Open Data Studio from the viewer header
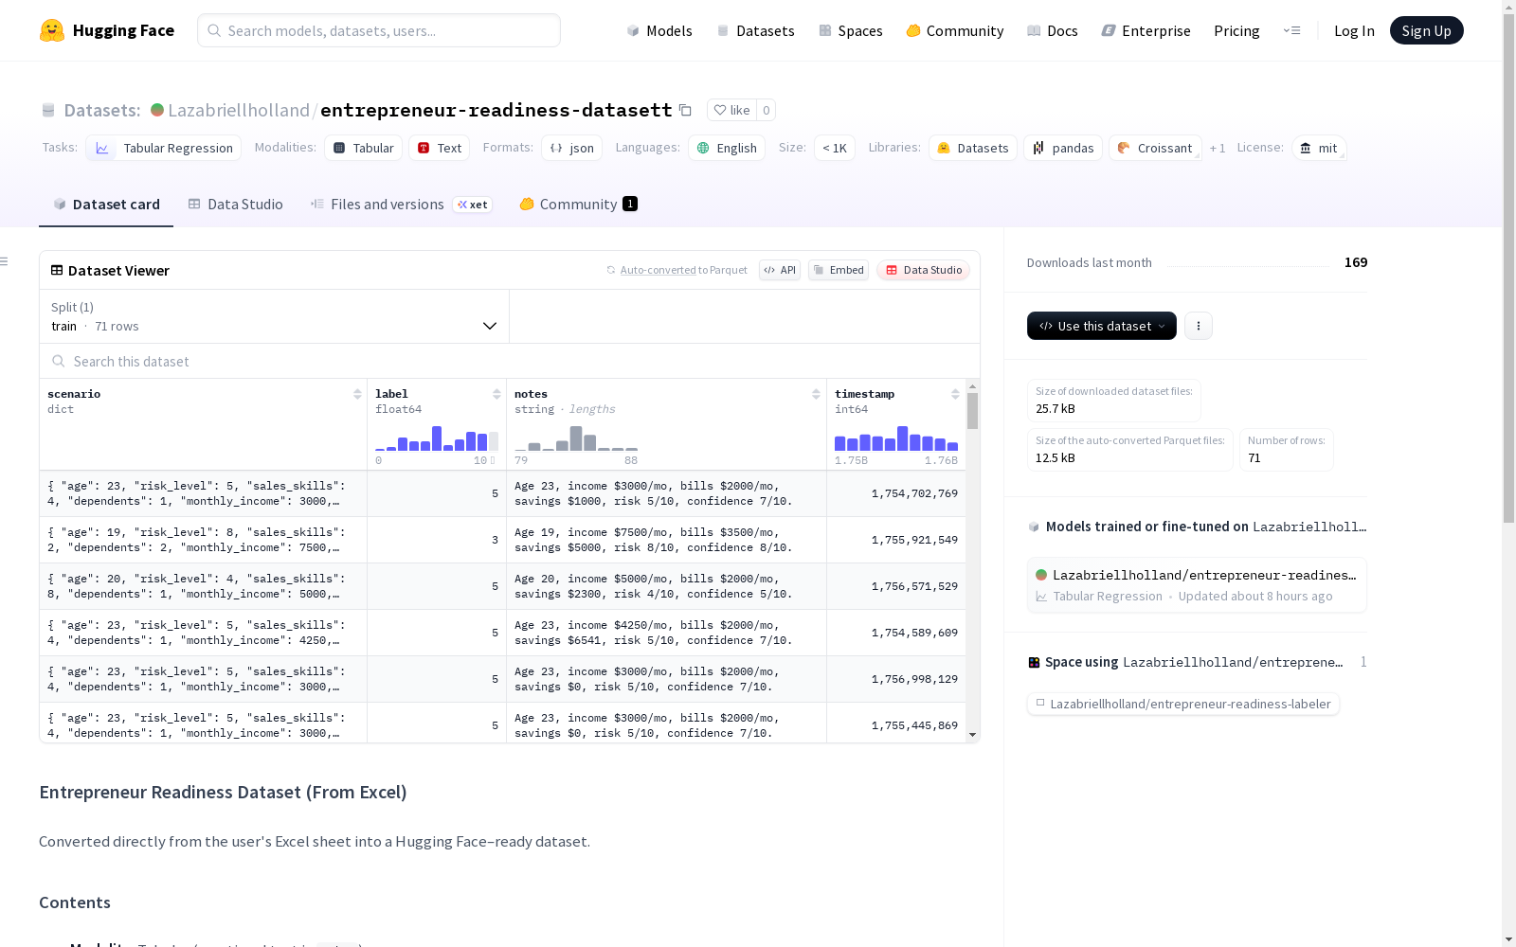 click(923, 270)
